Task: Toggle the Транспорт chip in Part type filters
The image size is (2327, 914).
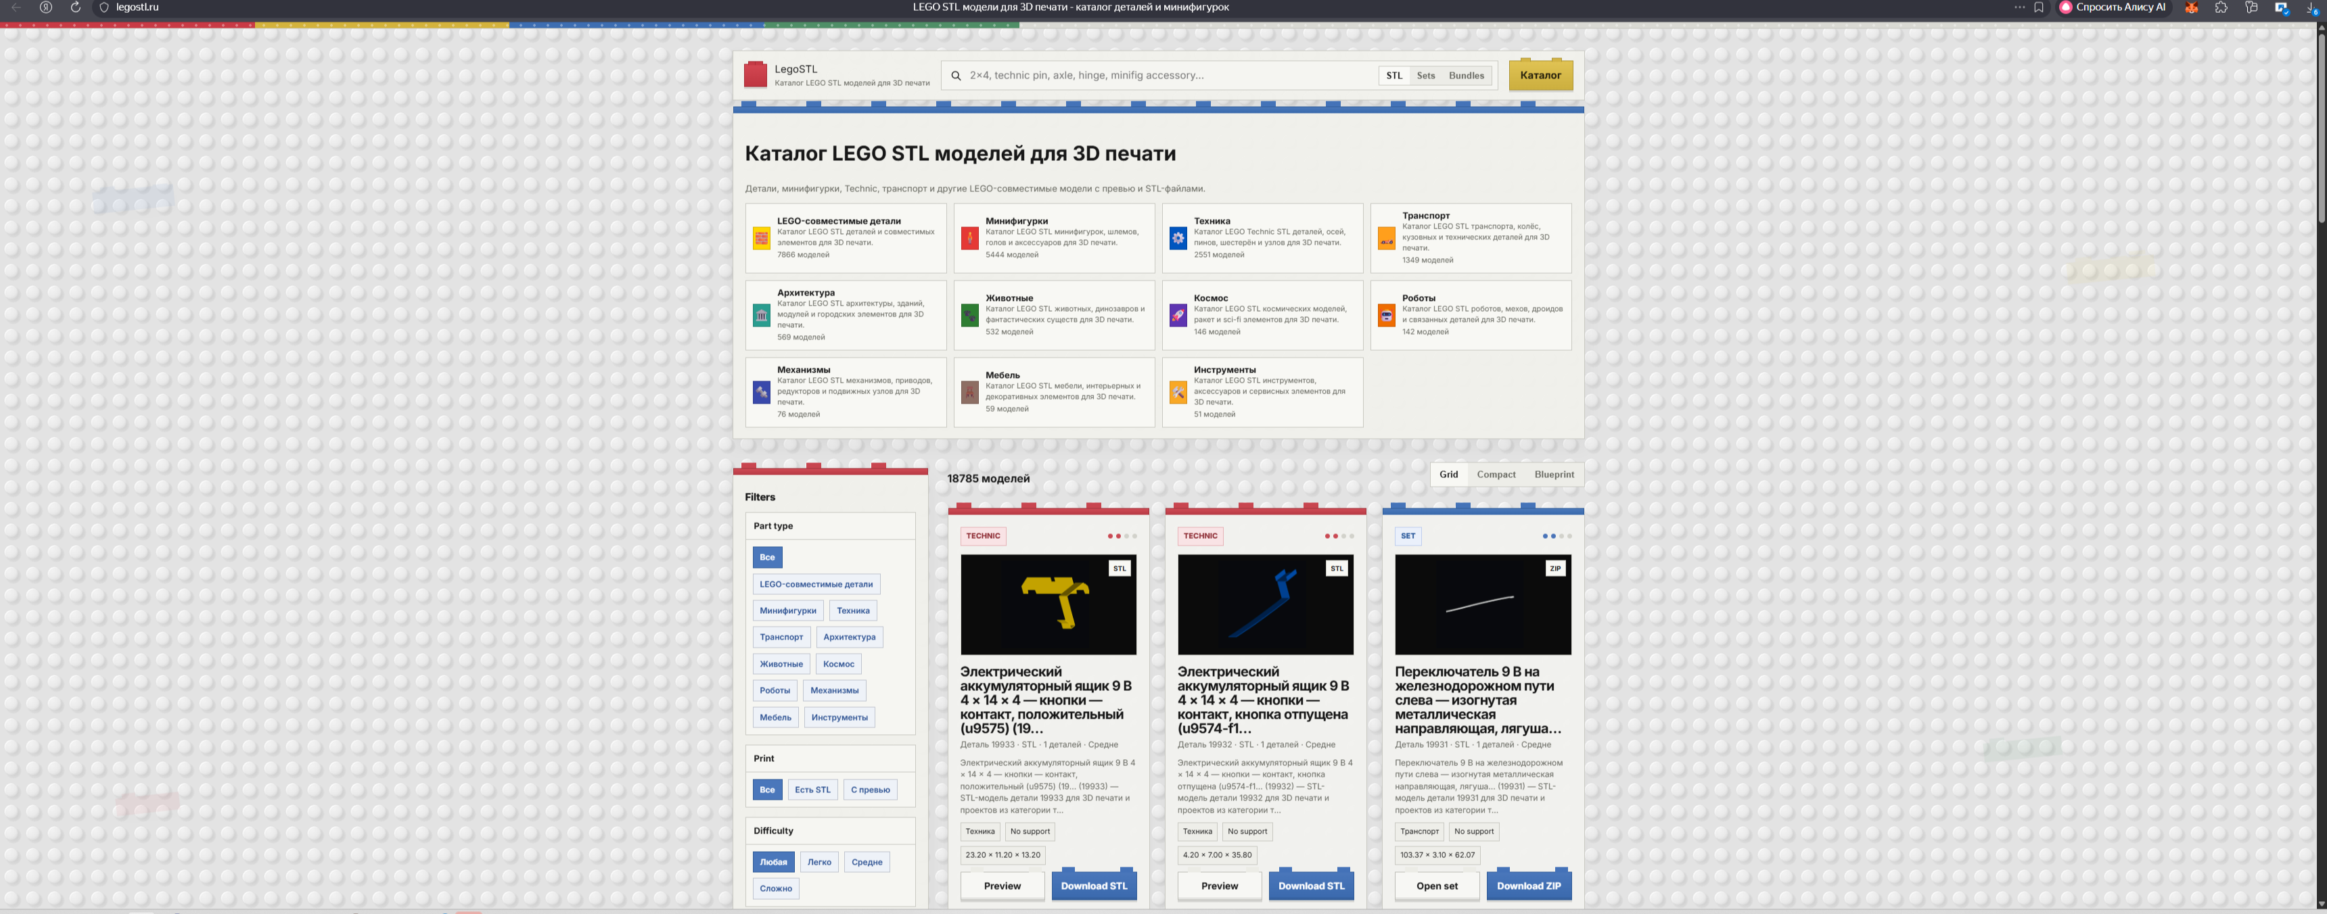Action: [x=781, y=637]
